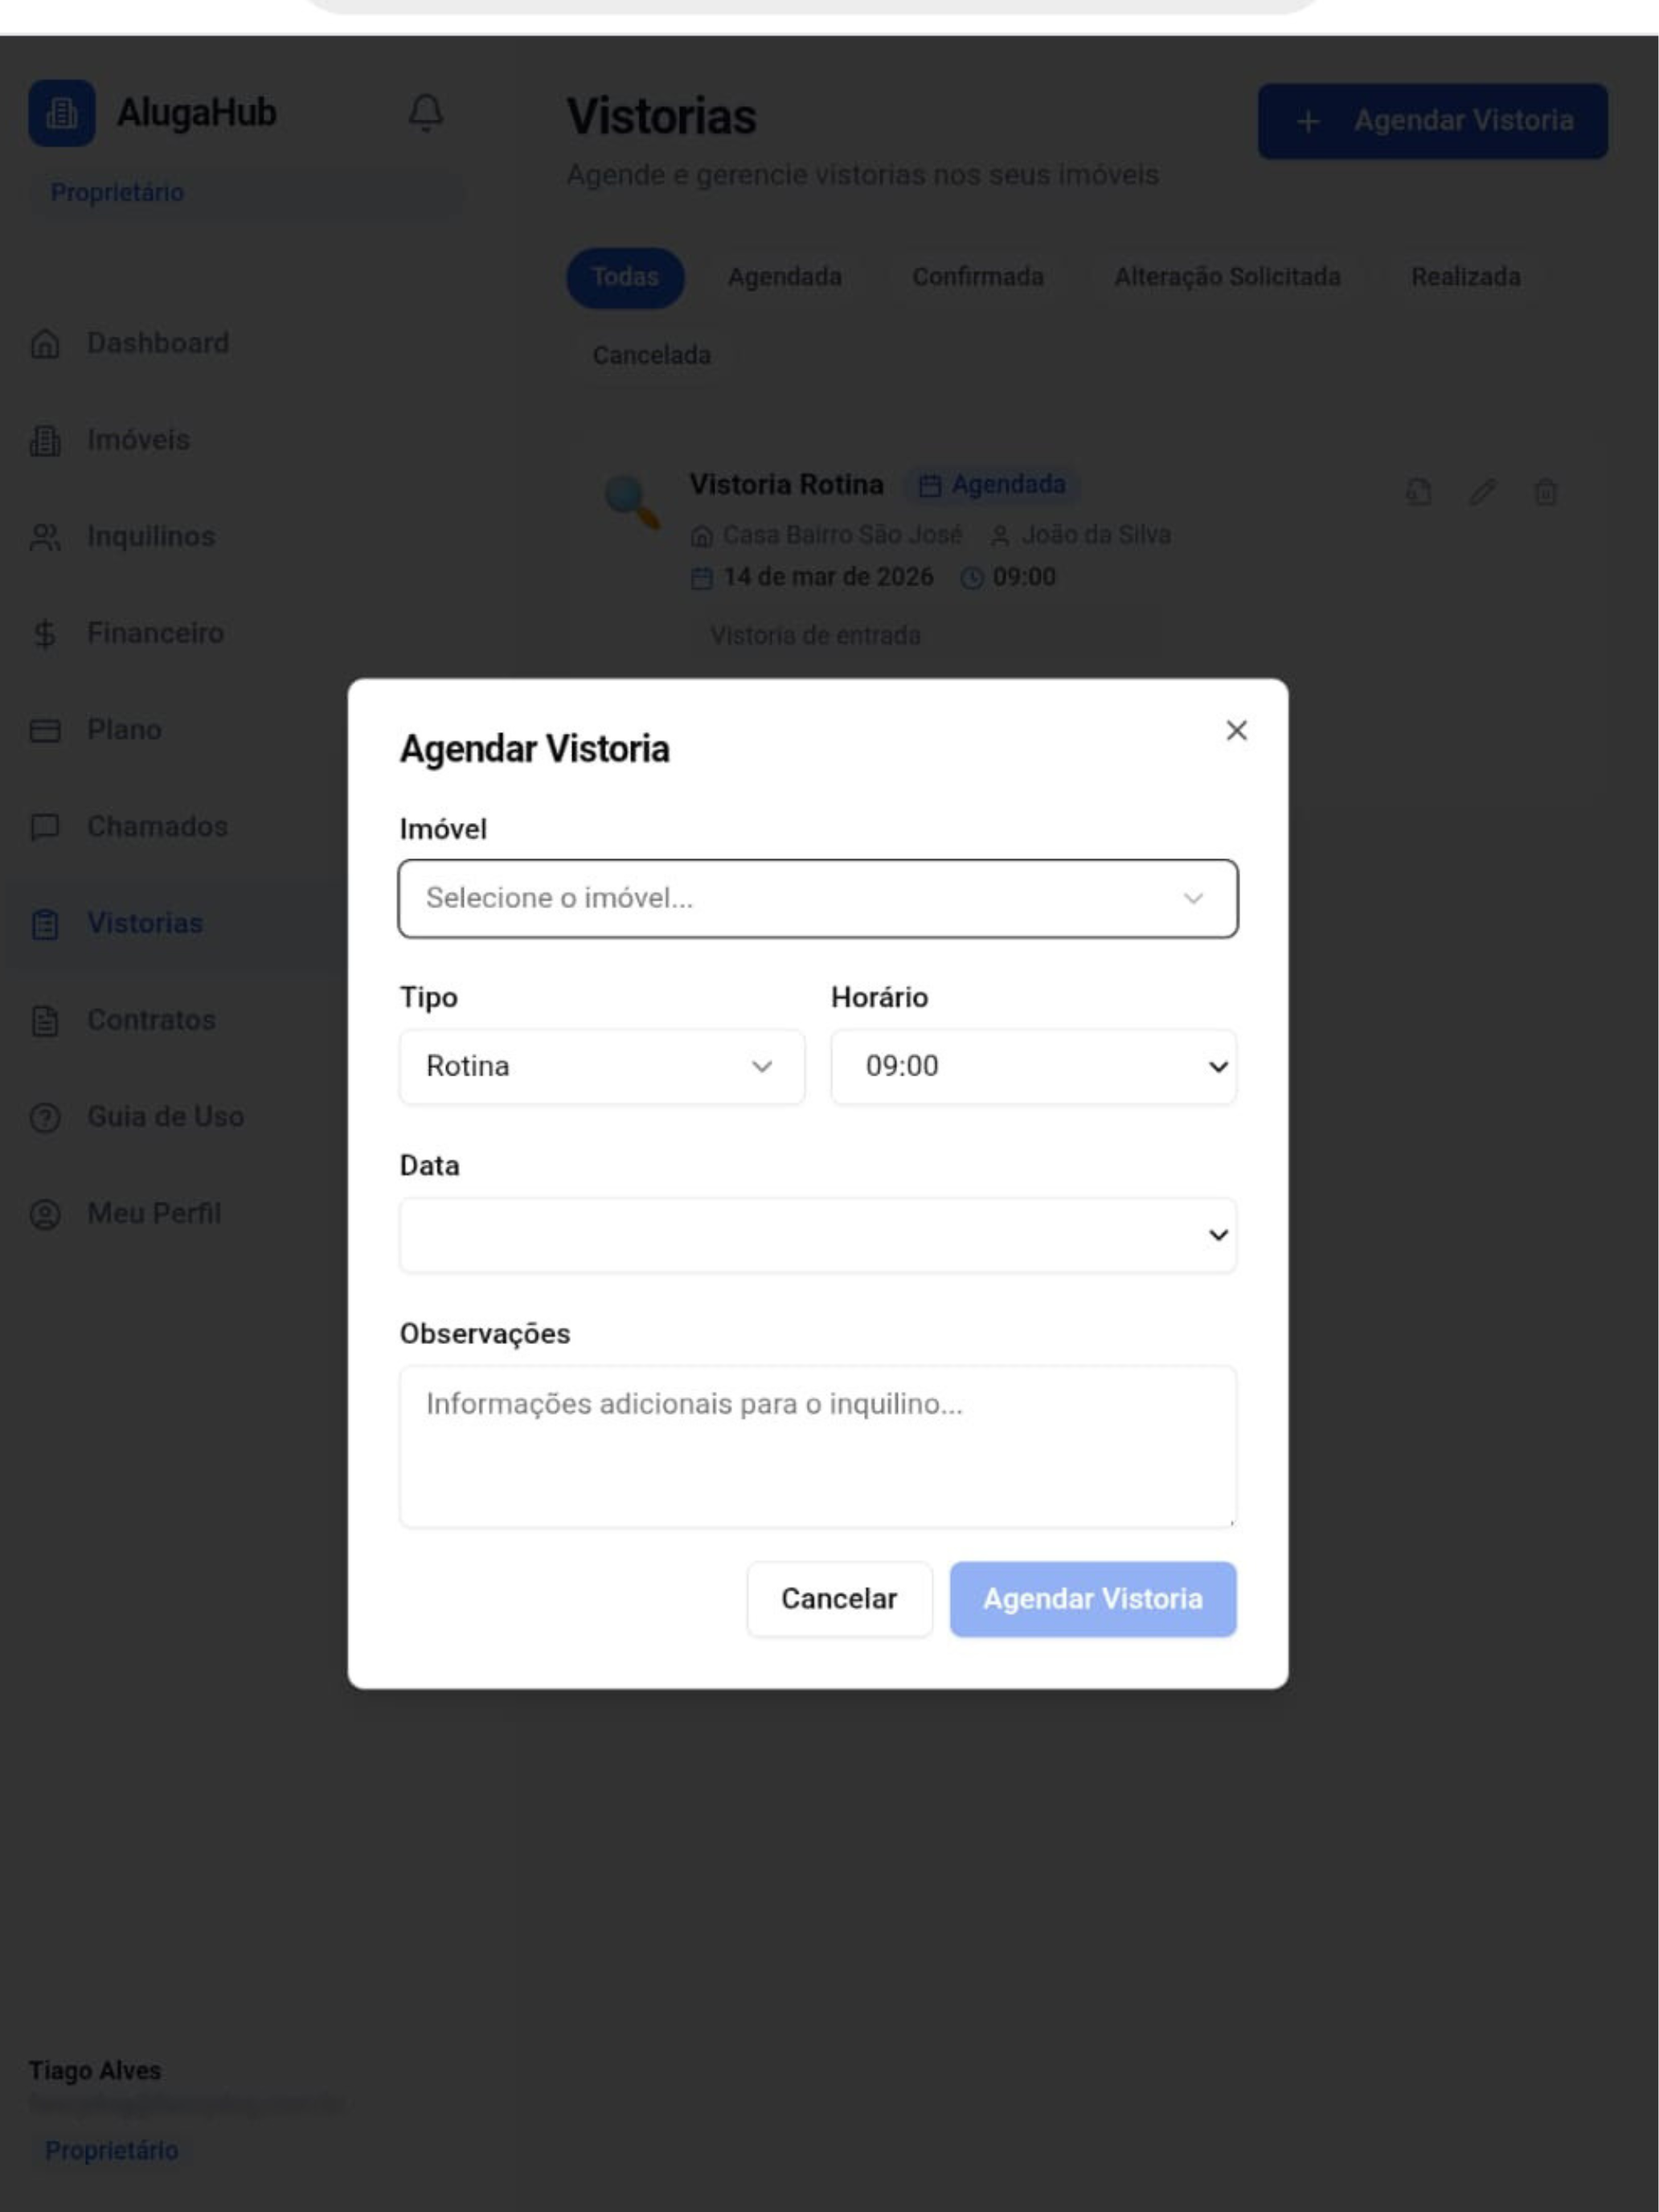
Task: Open the Imóvel selection dropdown
Action: pos(818,898)
